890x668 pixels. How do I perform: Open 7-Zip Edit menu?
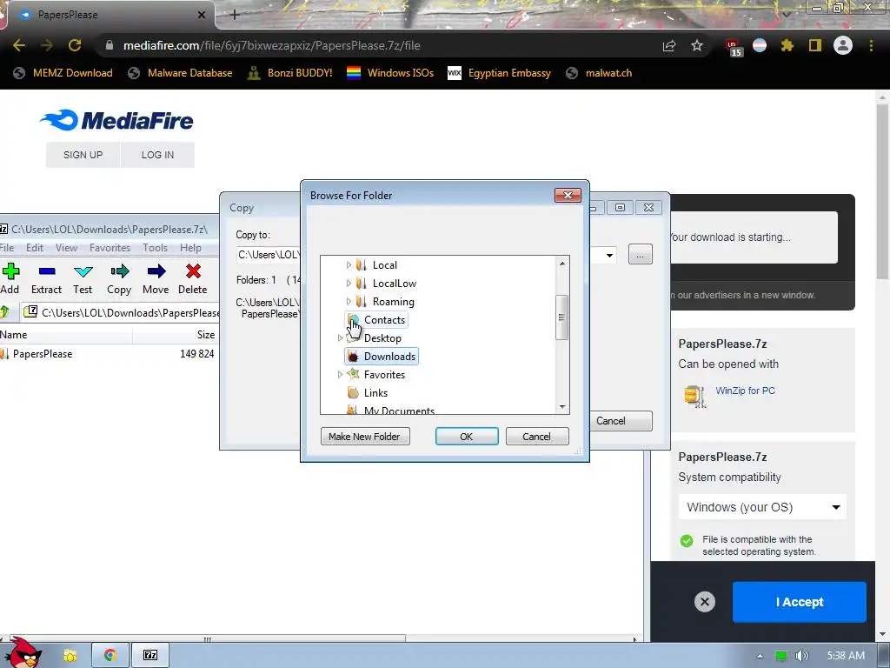tap(35, 248)
